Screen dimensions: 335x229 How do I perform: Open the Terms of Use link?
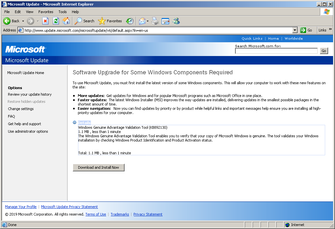pyautogui.click(x=96, y=214)
